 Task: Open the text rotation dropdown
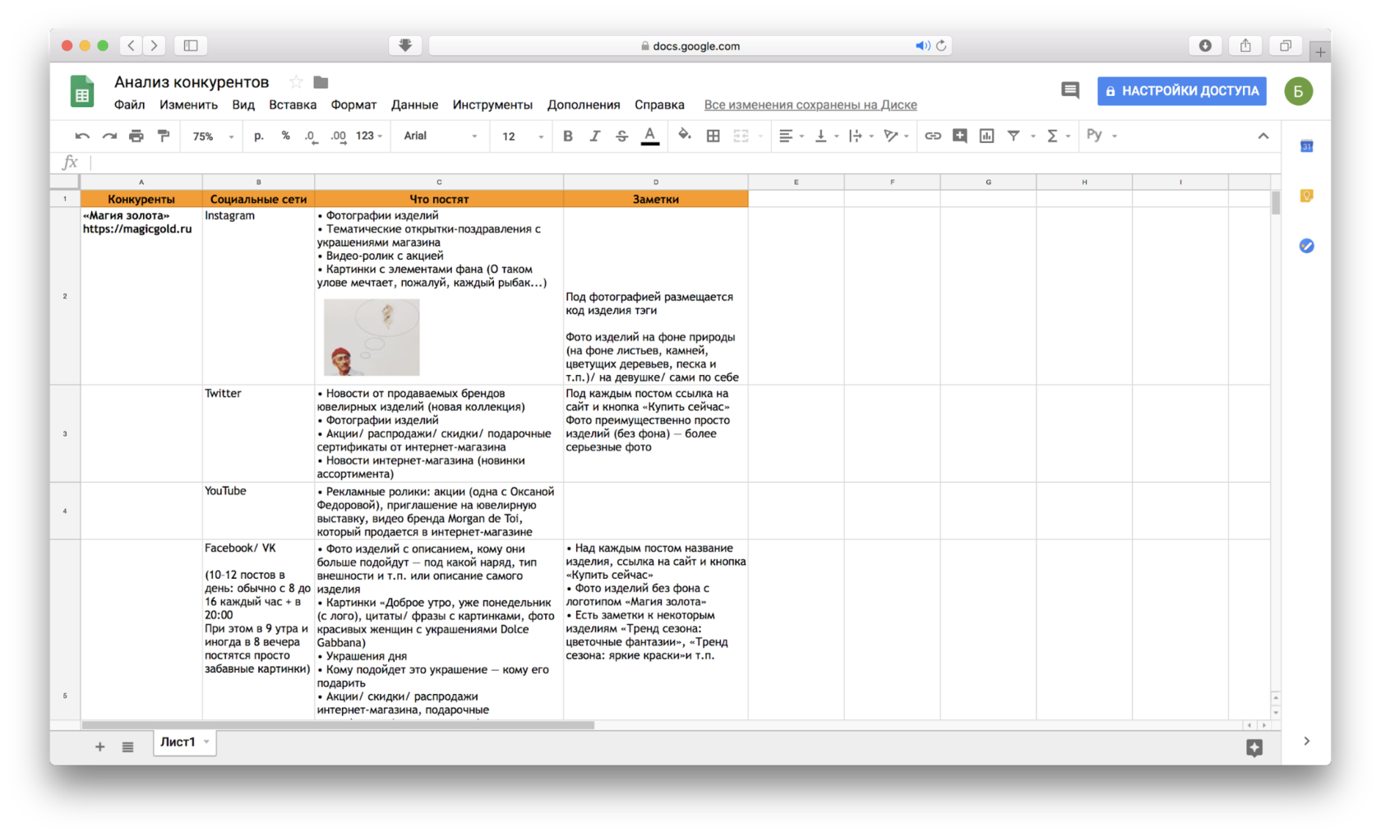tap(895, 136)
